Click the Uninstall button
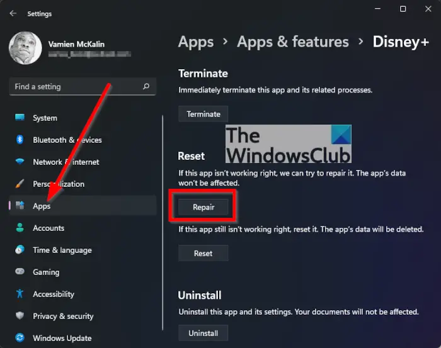441x348 pixels. [x=203, y=333]
